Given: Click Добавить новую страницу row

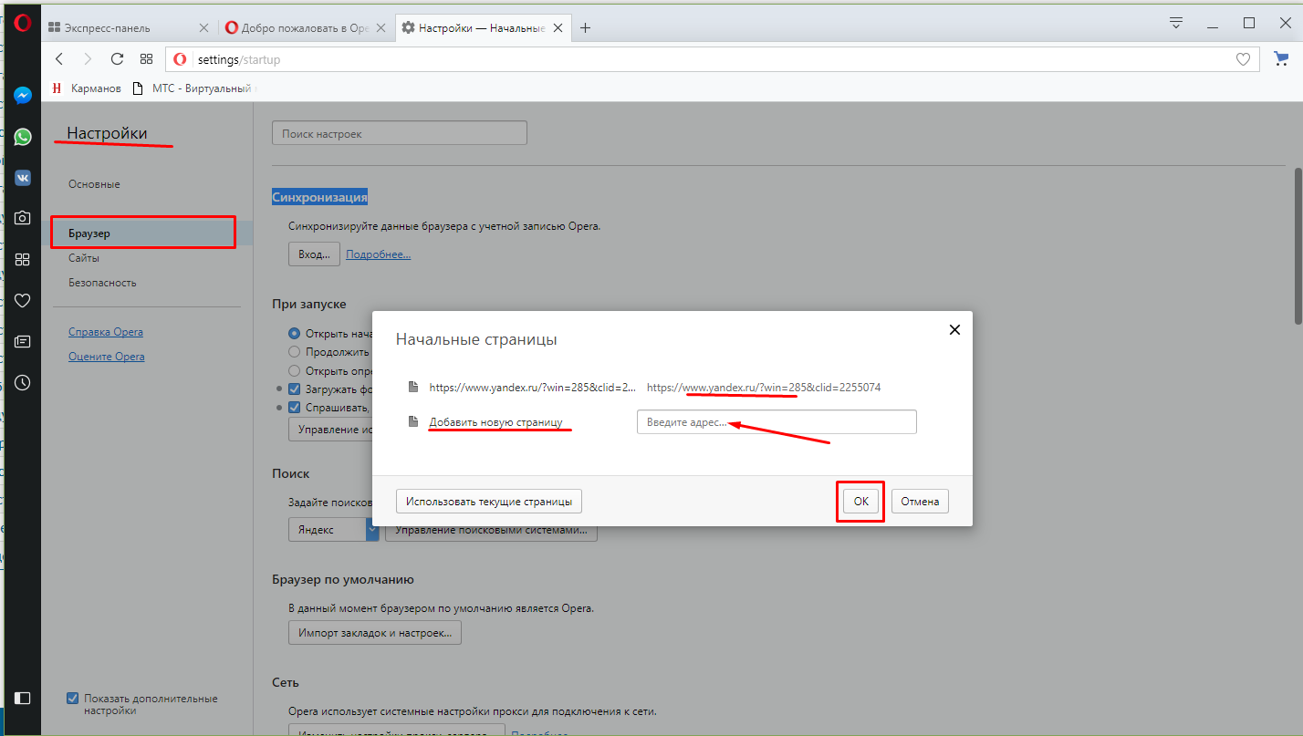Looking at the screenshot, I should [x=496, y=423].
